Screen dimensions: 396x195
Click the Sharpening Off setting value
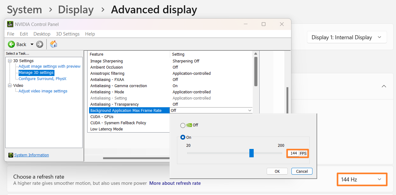point(186,61)
